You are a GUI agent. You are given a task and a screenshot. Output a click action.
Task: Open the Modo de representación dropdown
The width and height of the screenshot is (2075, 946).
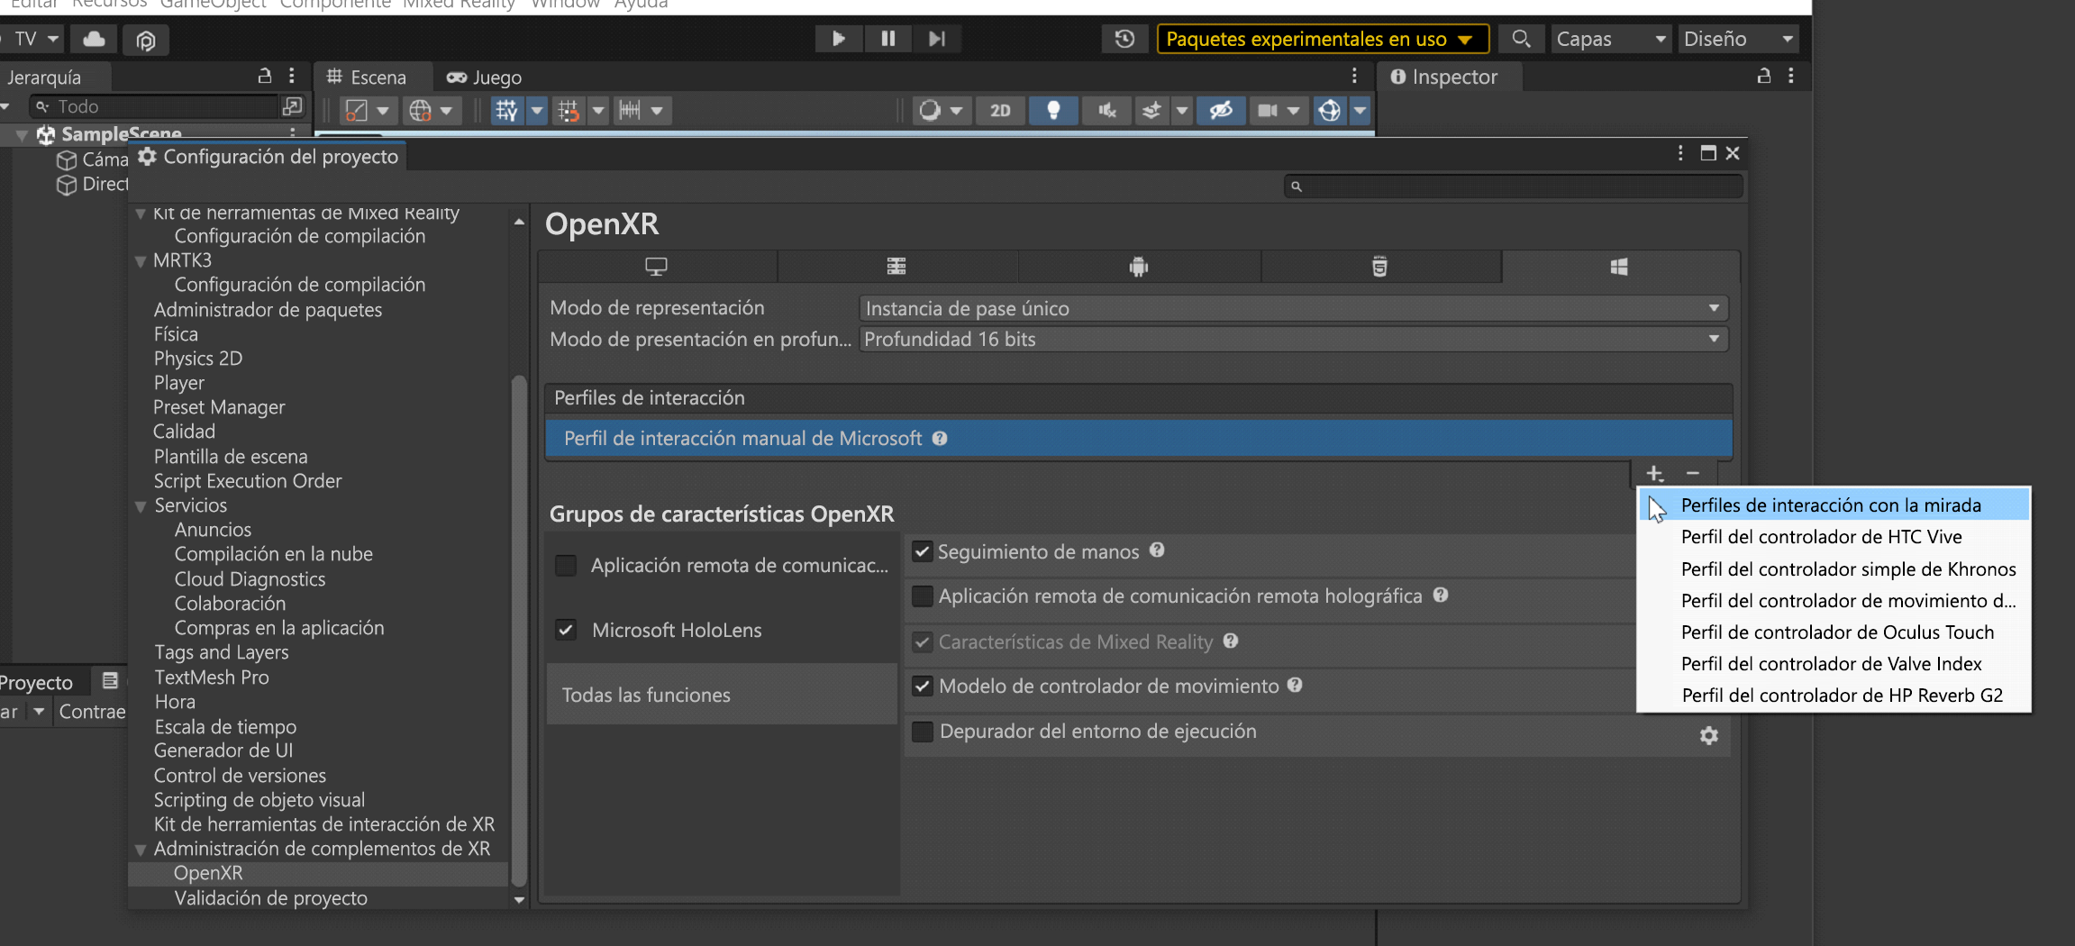(x=1292, y=307)
